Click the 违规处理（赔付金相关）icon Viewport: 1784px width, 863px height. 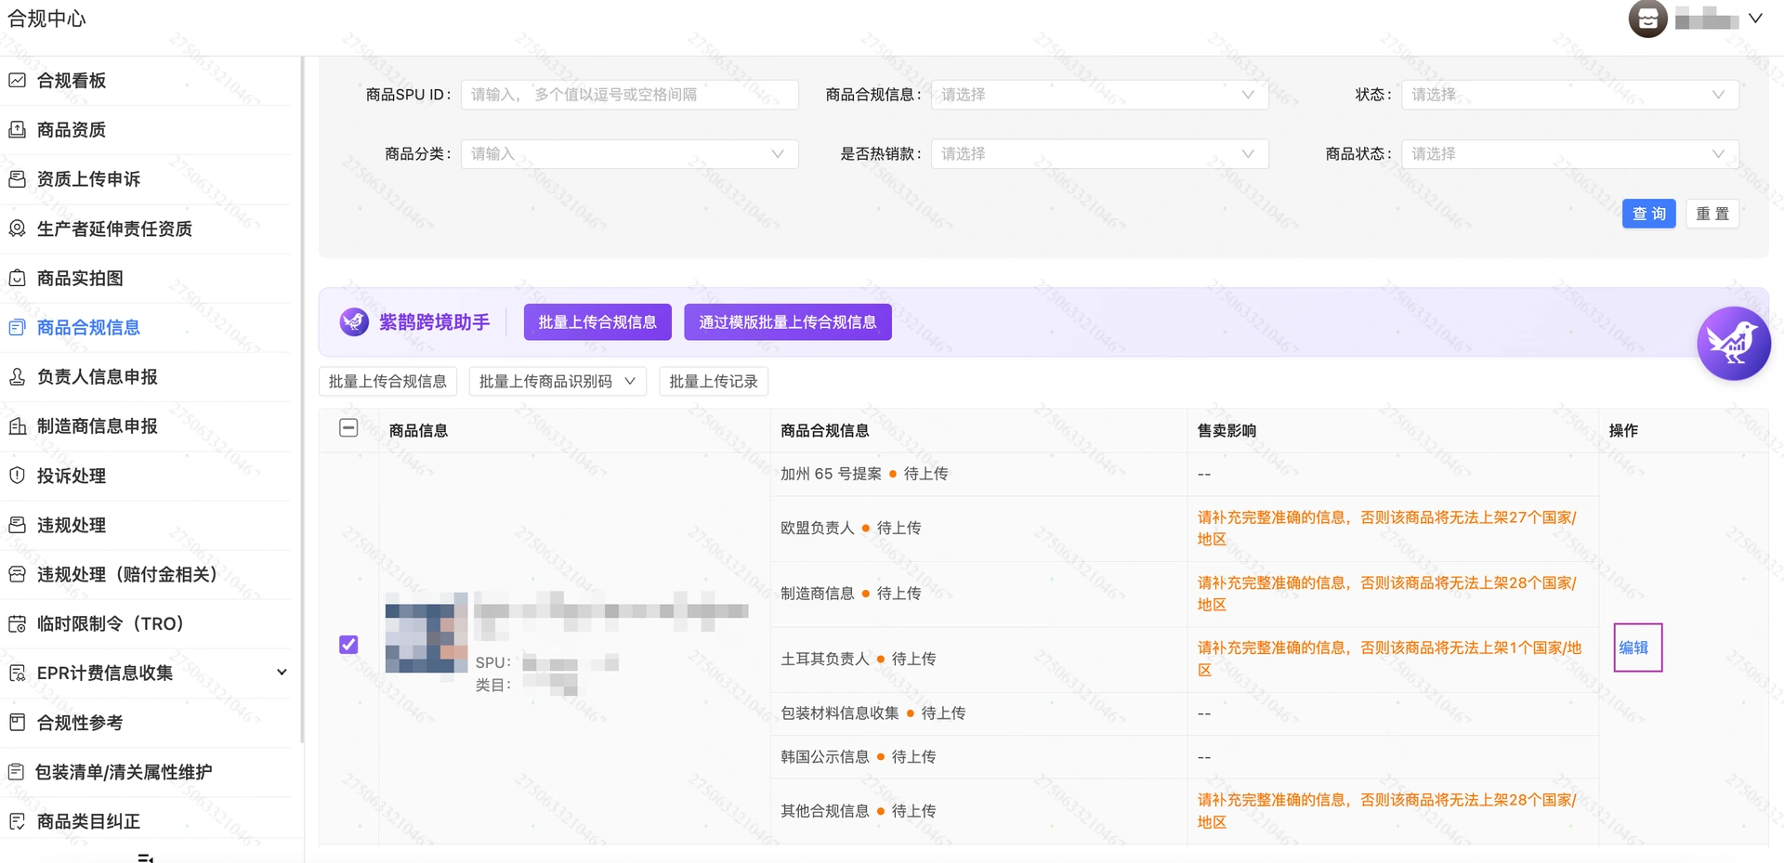pos(17,574)
